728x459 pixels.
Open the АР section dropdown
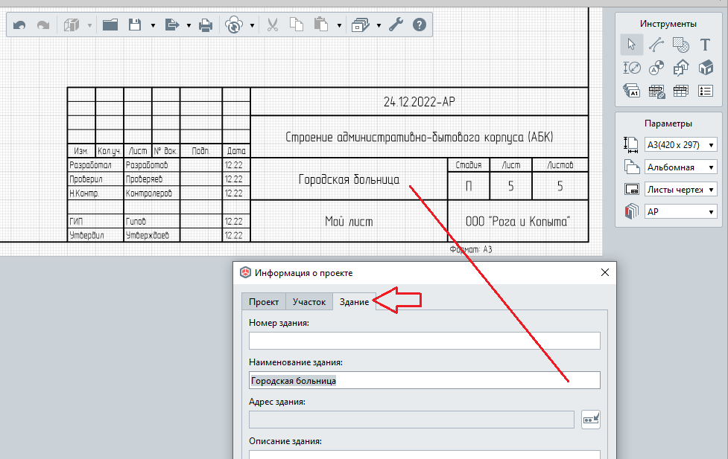(x=680, y=211)
